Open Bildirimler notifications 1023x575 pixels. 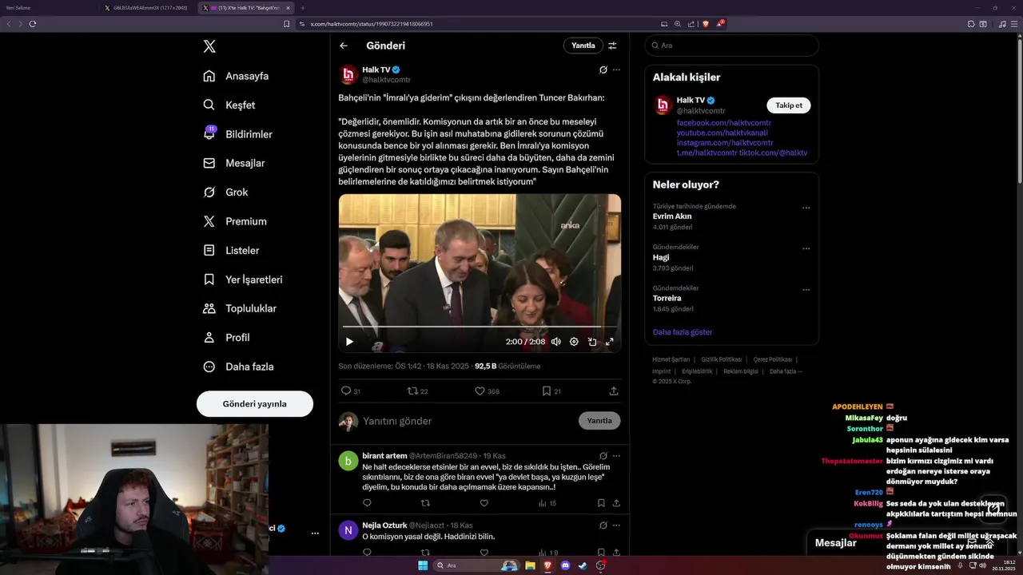[237, 134]
